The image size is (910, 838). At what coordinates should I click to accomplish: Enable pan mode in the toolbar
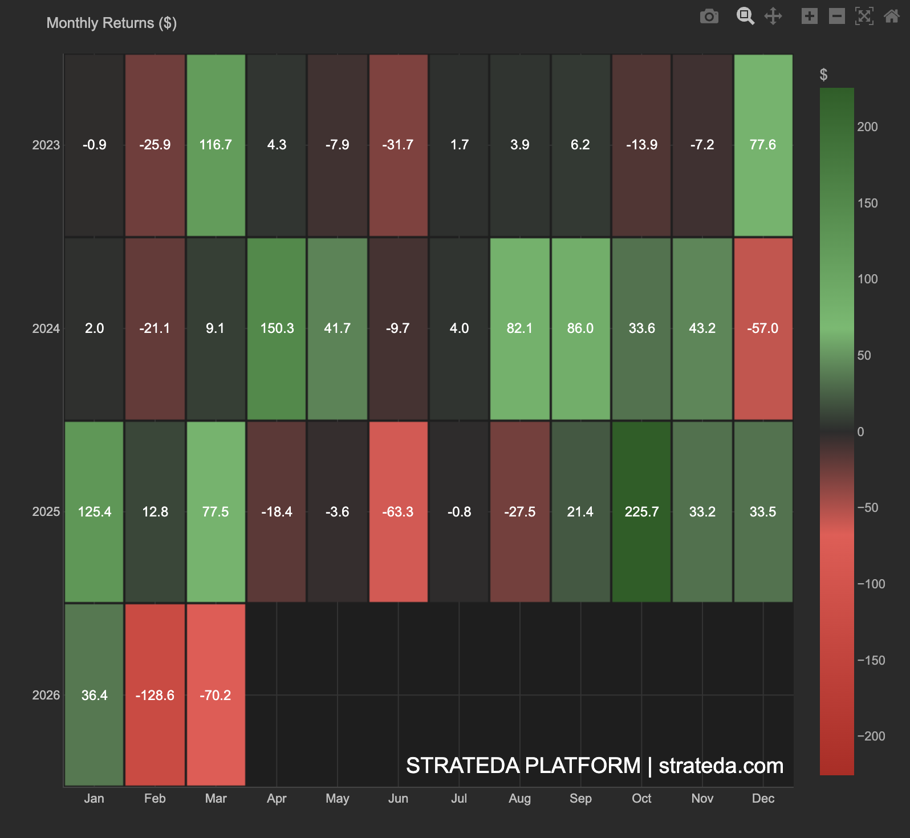[x=774, y=17]
